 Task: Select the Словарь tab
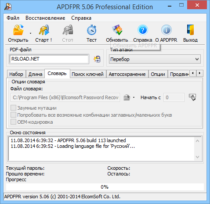57,73
